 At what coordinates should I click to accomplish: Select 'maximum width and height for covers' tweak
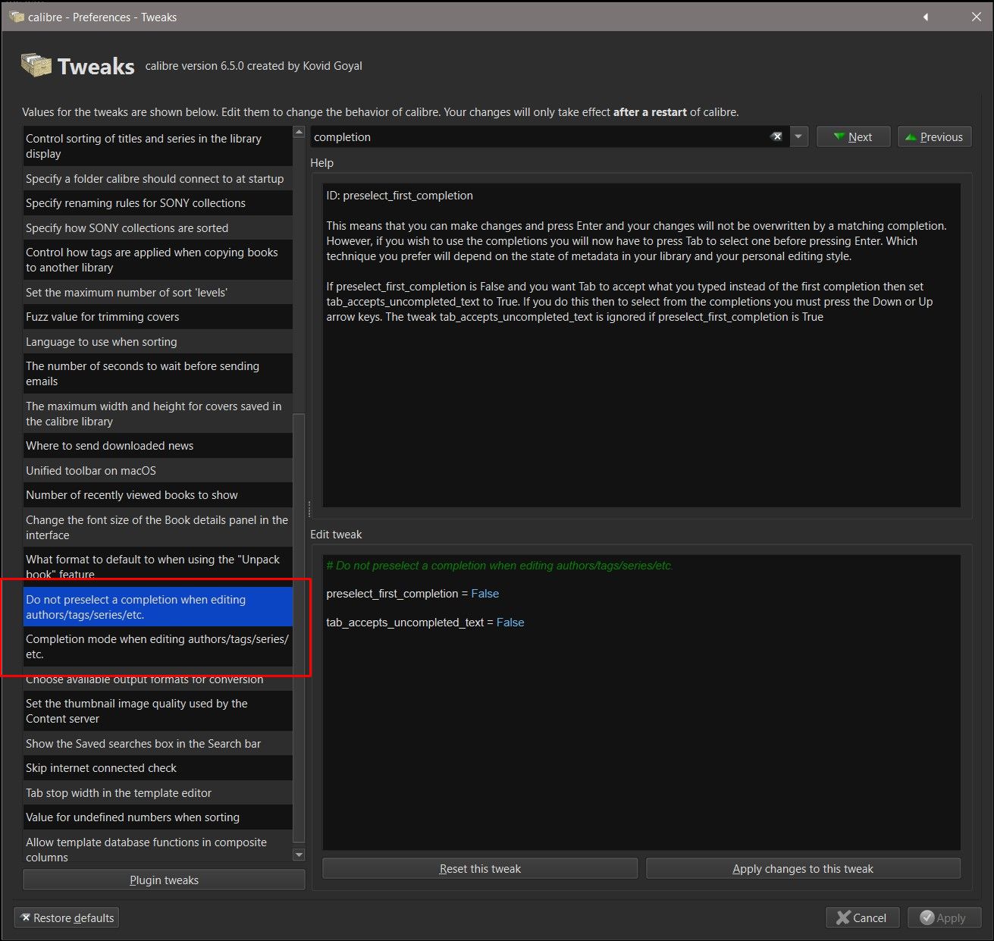point(158,414)
